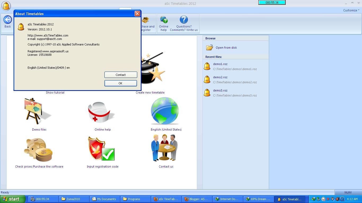The height and width of the screenshot is (203, 362).
Task: Click License: 15518688 text
Action: pos(39,55)
